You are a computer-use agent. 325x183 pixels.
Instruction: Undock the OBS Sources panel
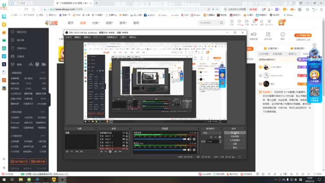(x=130, y=129)
